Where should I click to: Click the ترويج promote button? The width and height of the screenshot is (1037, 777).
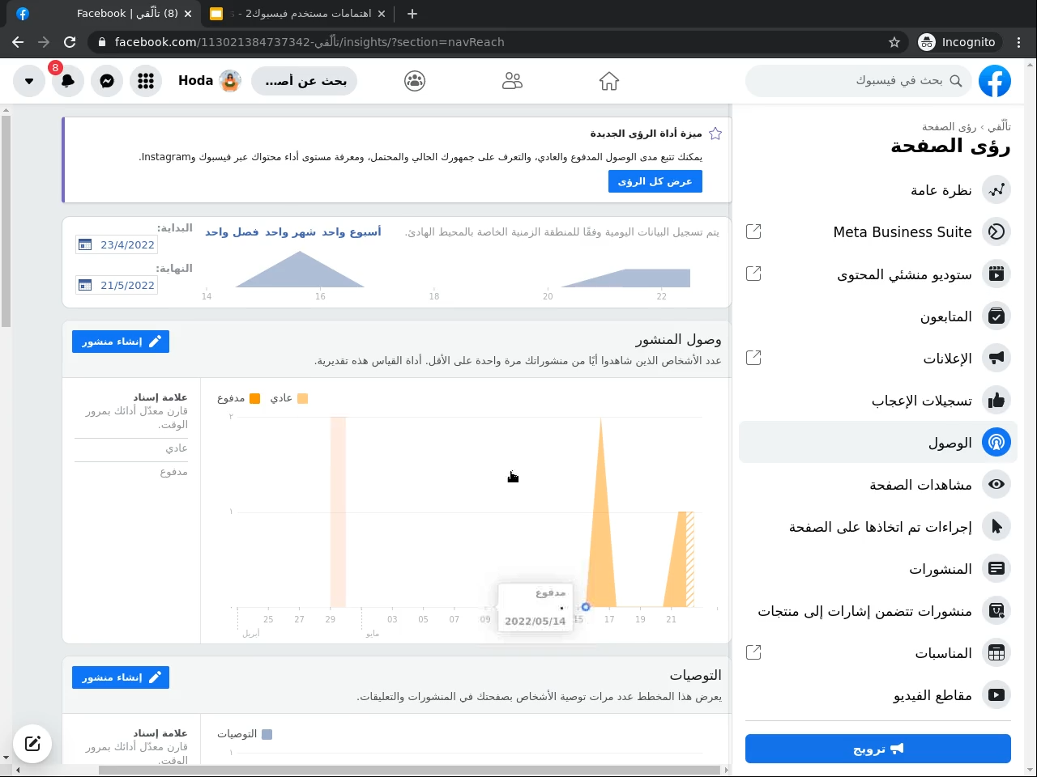click(x=878, y=749)
